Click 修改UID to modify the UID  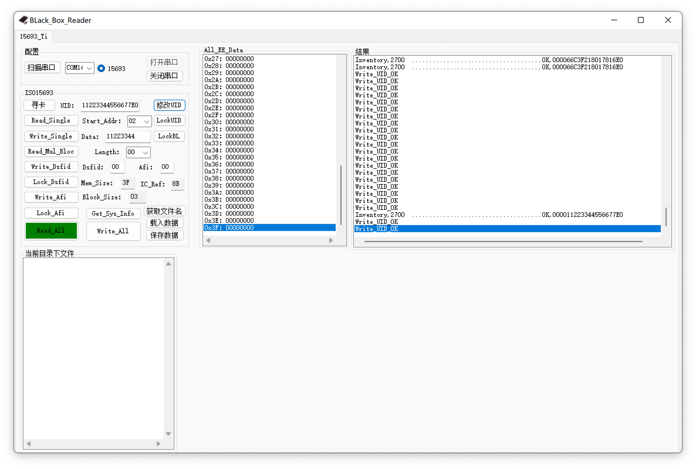169,105
